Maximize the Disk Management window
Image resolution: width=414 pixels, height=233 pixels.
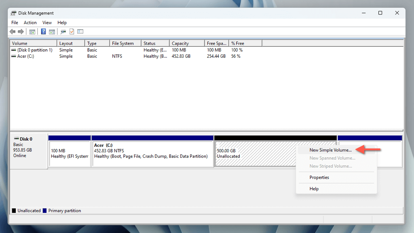(x=380, y=13)
